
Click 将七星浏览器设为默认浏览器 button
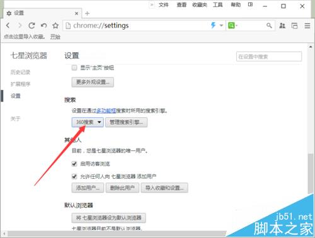[109, 218]
